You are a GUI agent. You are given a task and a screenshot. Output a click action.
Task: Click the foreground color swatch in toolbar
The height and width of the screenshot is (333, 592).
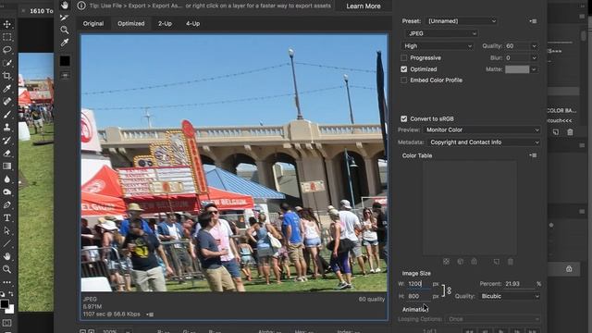(x=5, y=304)
